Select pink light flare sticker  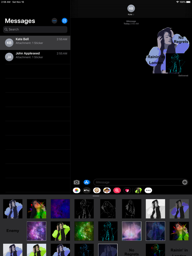132,231
